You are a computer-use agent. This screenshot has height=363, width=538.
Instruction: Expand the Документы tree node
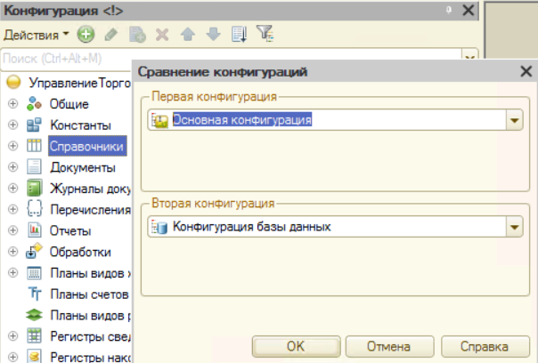(x=12, y=167)
